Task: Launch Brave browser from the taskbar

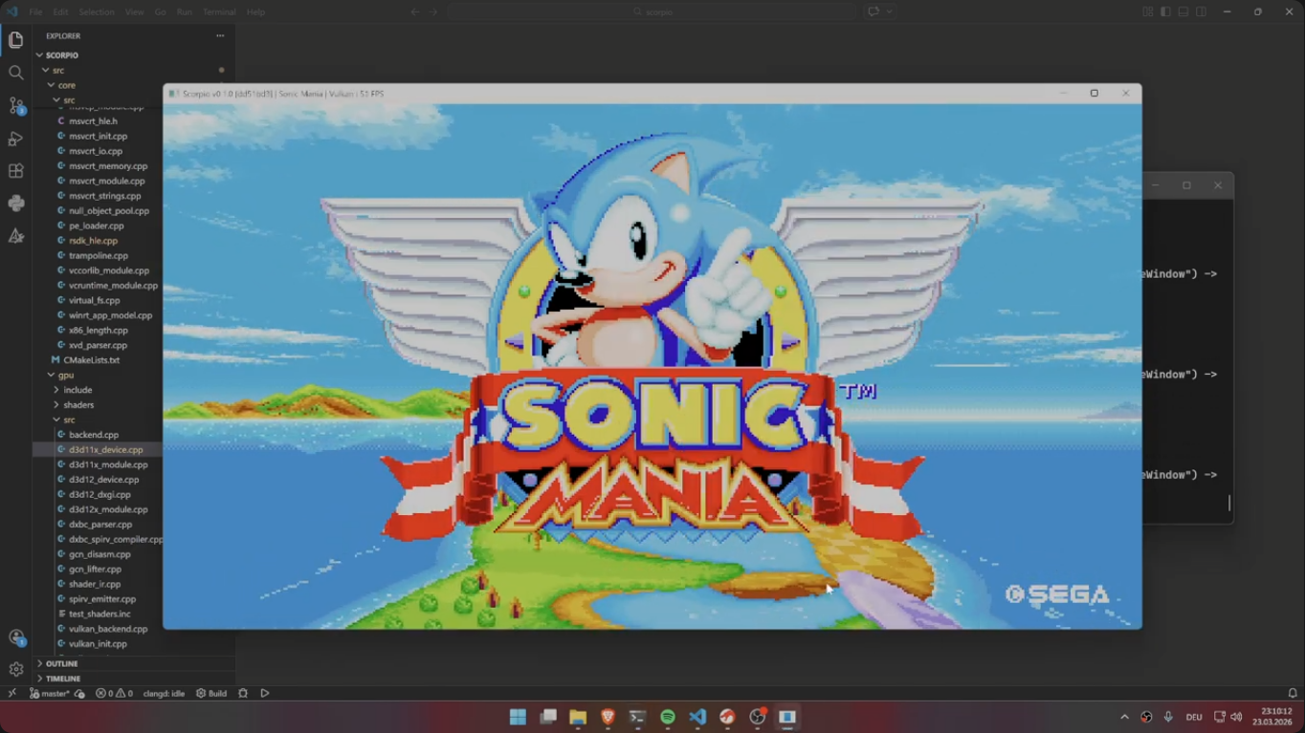Action: pyautogui.click(x=608, y=717)
